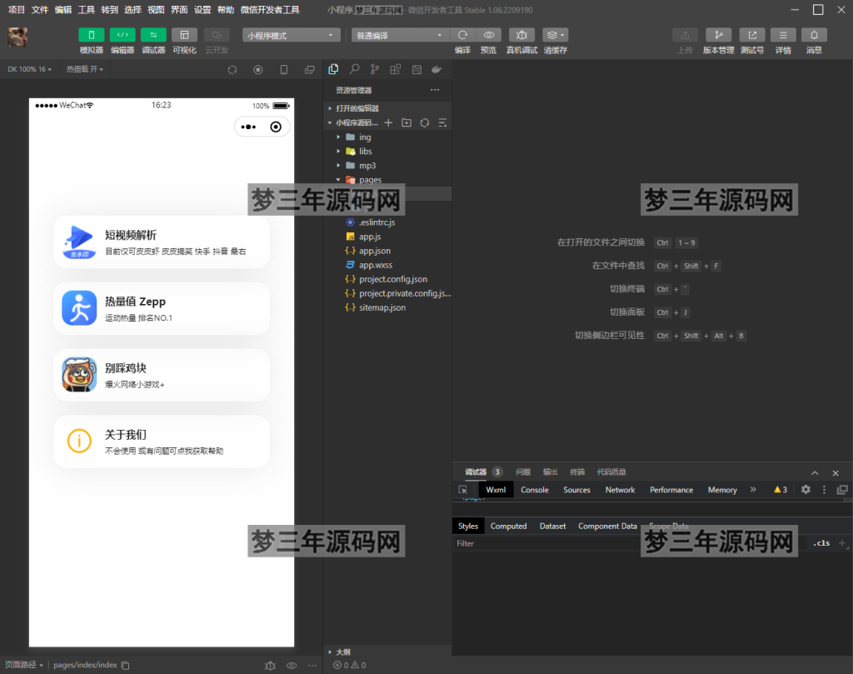This screenshot has height=674, width=853.
Task: Tap the 热量值 Zepp card
Action: (162, 308)
